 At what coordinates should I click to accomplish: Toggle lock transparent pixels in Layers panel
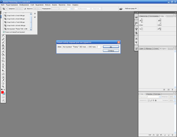pos(149,100)
